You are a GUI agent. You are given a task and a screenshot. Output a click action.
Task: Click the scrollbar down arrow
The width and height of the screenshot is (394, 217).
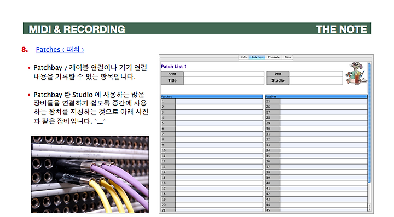[x=369, y=209]
